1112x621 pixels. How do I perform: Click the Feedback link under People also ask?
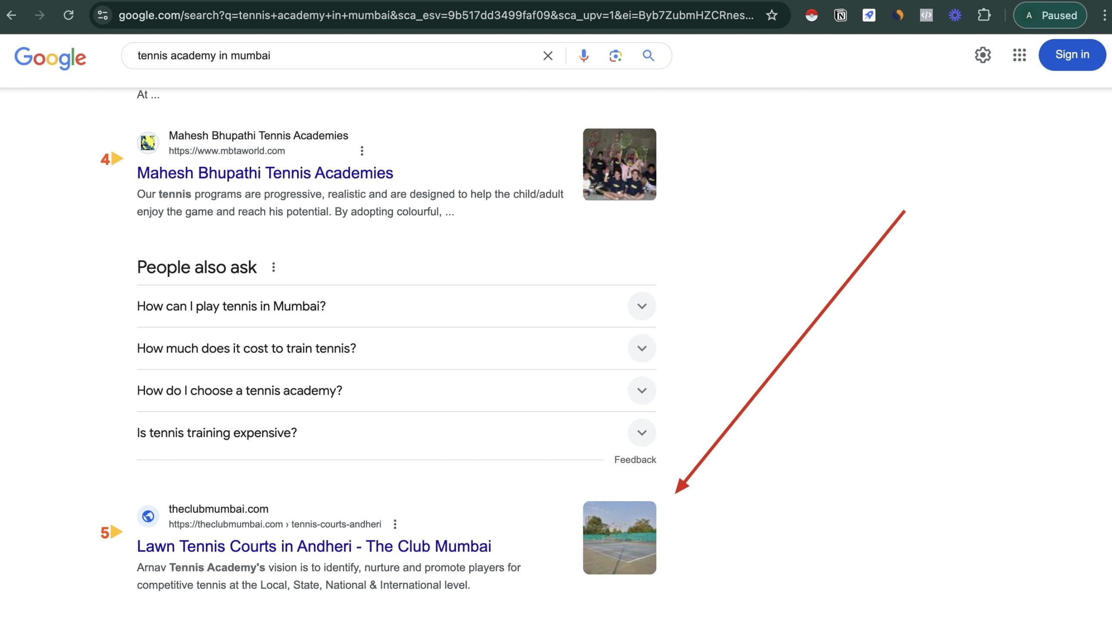click(x=635, y=459)
